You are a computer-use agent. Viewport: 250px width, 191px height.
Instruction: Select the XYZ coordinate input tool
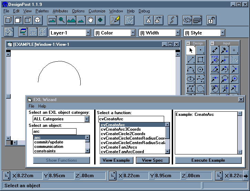click(x=215, y=60)
